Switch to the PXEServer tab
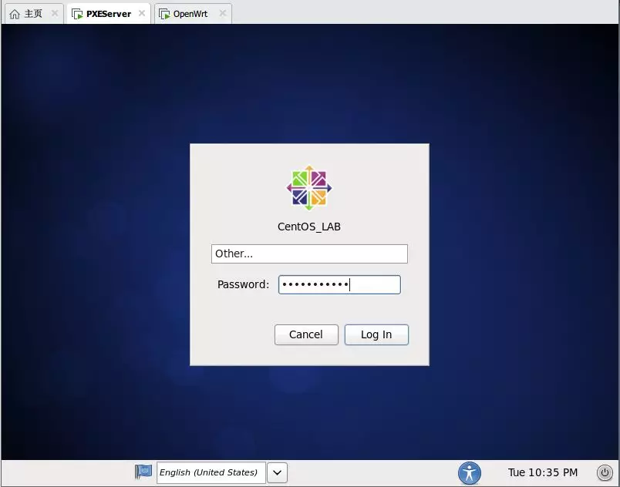The image size is (620, 487). 108,14
